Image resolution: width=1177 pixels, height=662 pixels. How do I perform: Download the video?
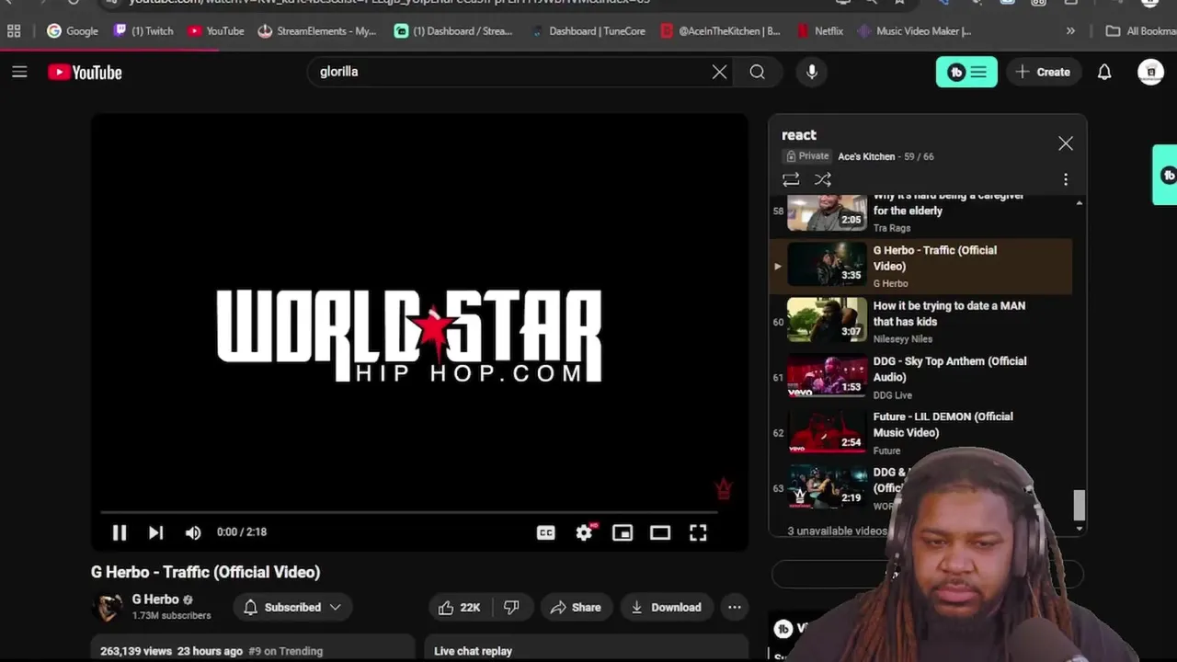click(666, 607)
